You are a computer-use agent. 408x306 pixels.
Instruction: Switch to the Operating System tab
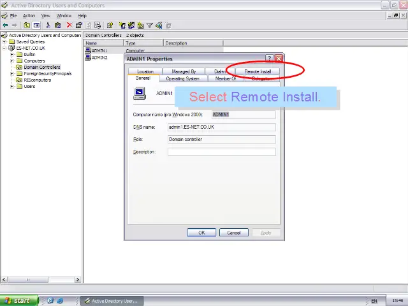tap(183, 78)
